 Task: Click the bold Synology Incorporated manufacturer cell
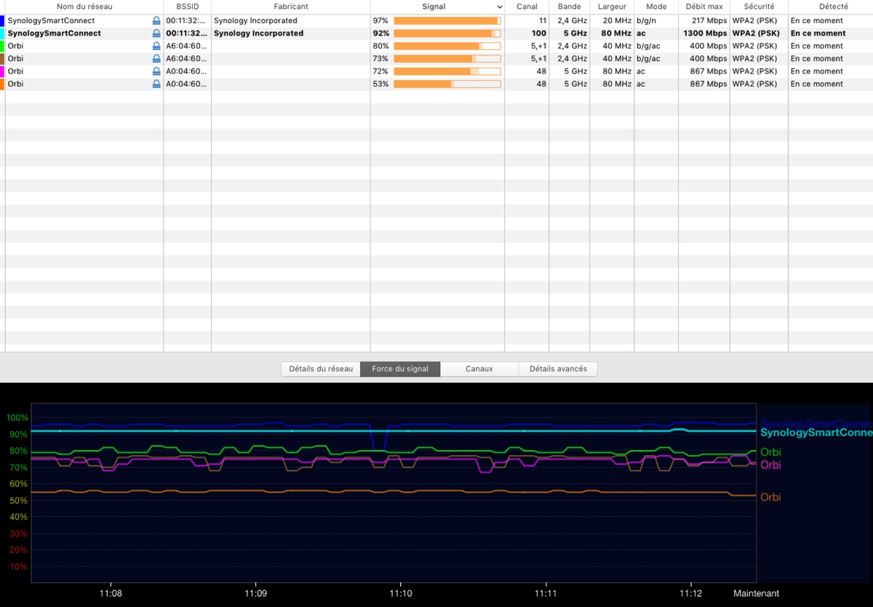[x=258, y=33]
